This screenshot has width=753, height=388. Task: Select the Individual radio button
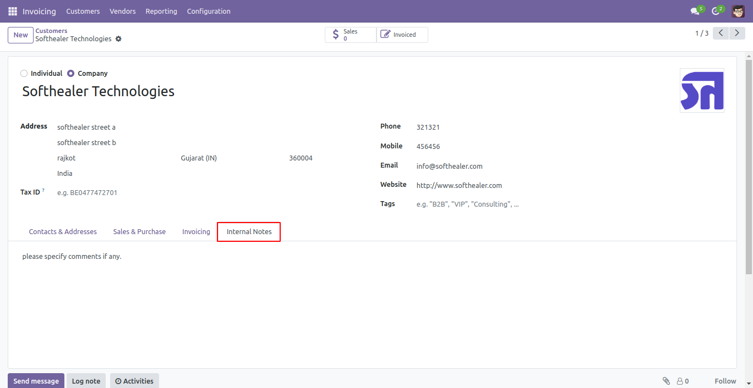pyautogui.click(x=24, y=73)
